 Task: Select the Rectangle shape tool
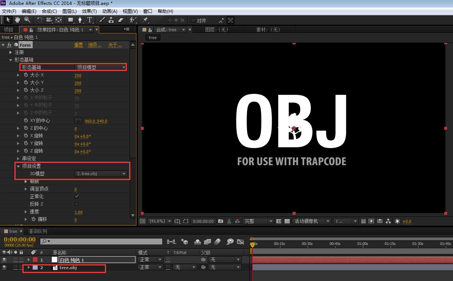pyautogui.click(x=70, y=20)
